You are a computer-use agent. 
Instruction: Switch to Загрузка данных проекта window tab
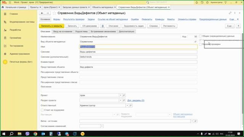point(75,7)
